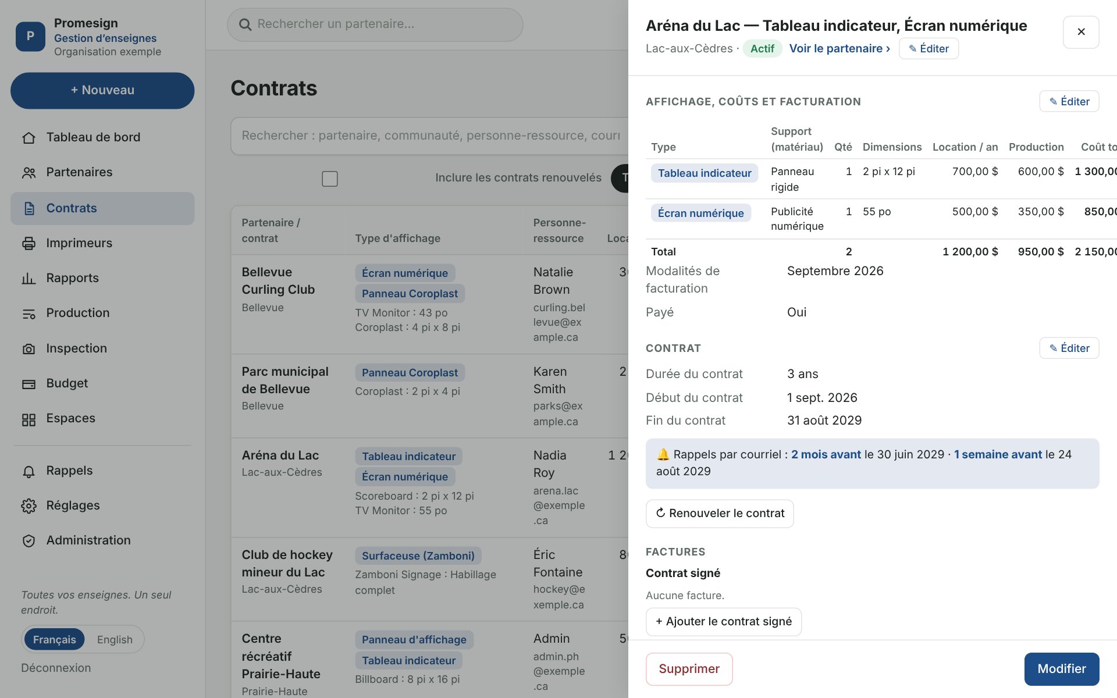Switch language to English
The image size is (1117, 698).
[115, 639]
